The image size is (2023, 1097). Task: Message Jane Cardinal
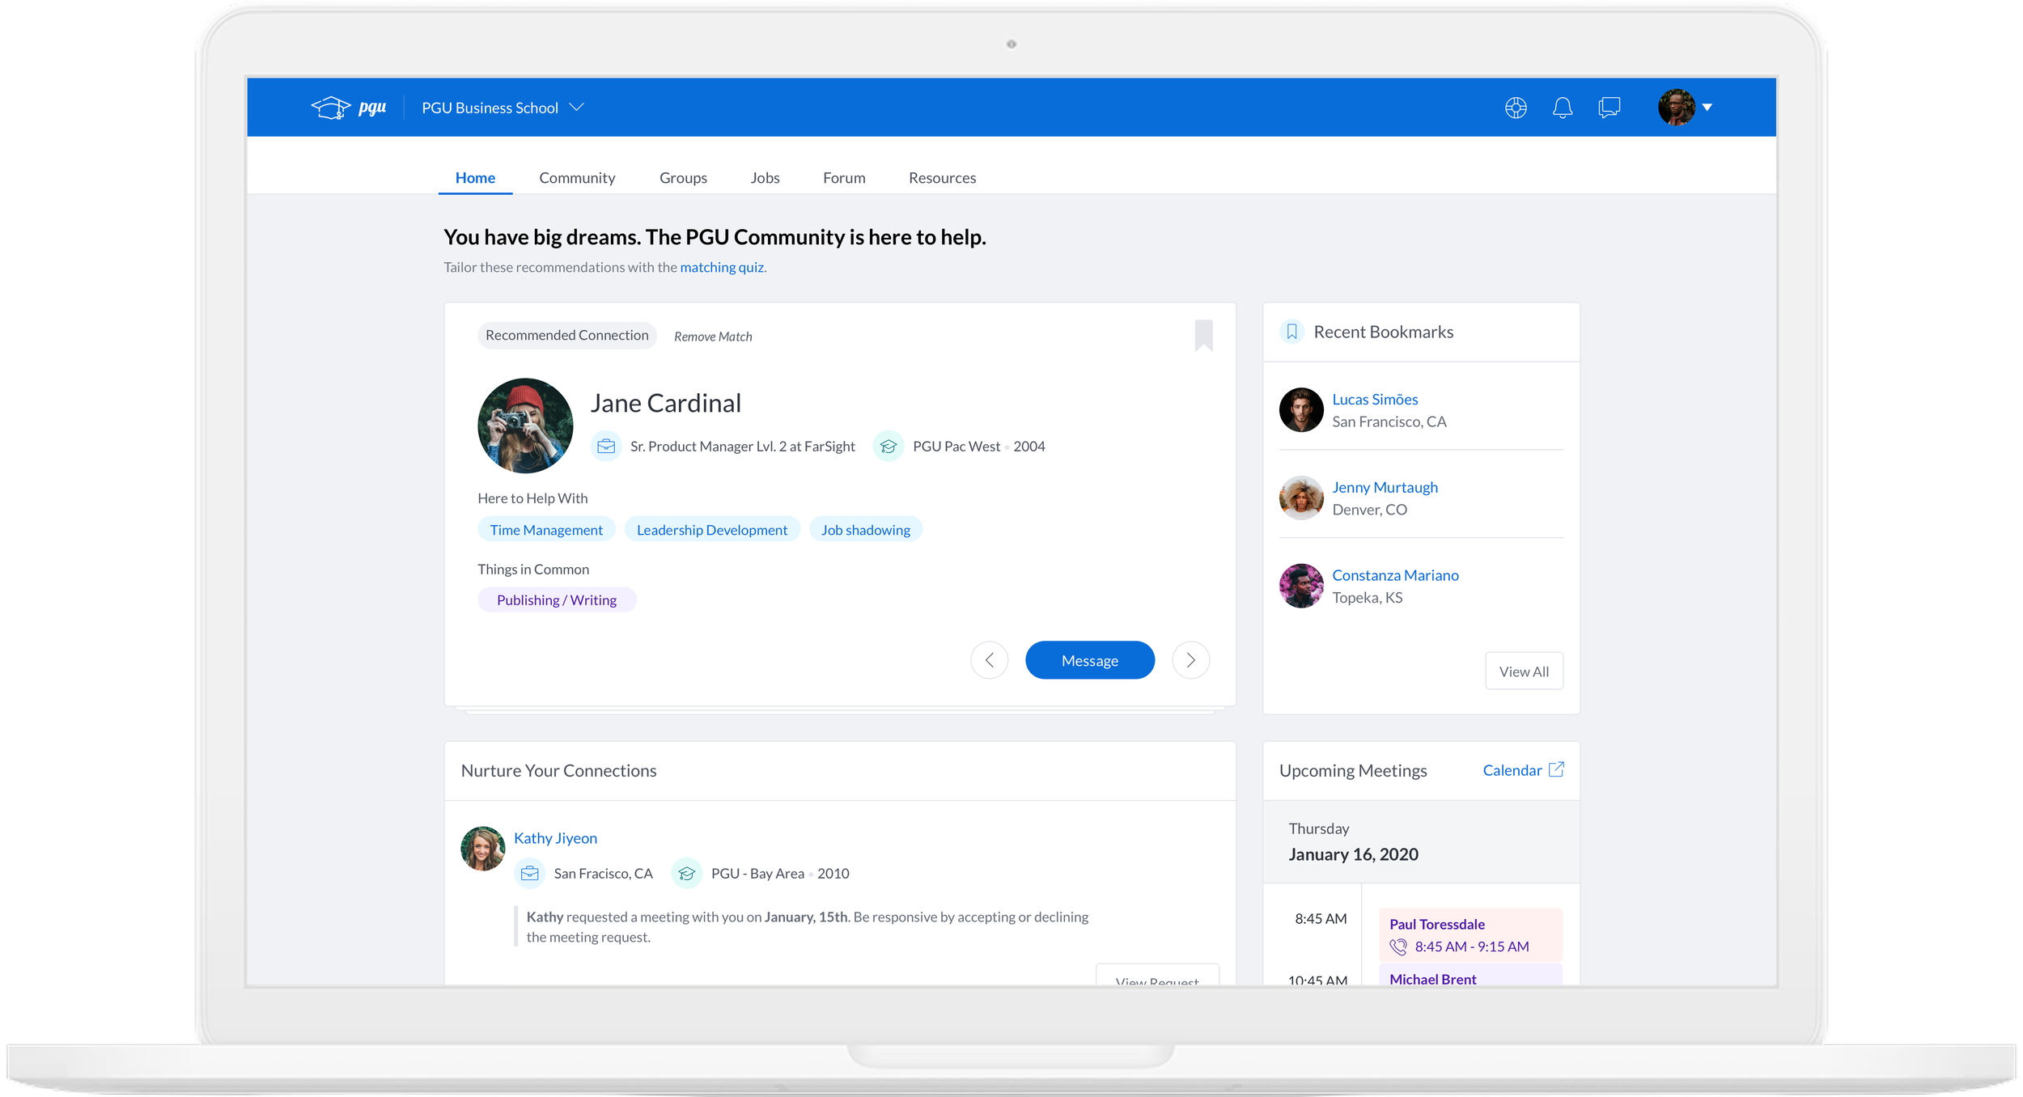1089,660
